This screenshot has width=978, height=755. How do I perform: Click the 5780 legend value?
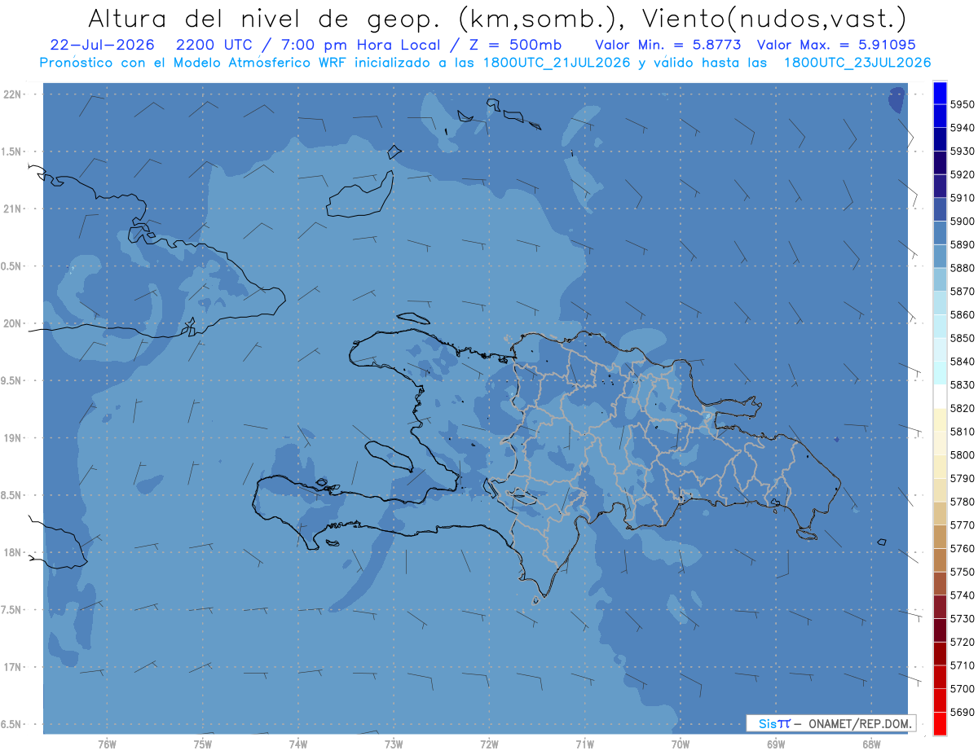[962, 502]
